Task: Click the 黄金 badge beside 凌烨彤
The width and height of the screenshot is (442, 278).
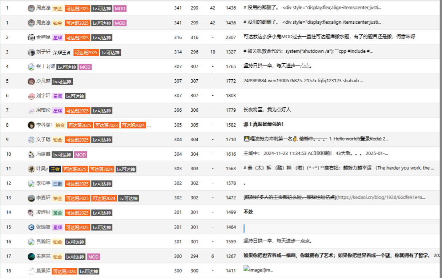Action: (57, 213)
